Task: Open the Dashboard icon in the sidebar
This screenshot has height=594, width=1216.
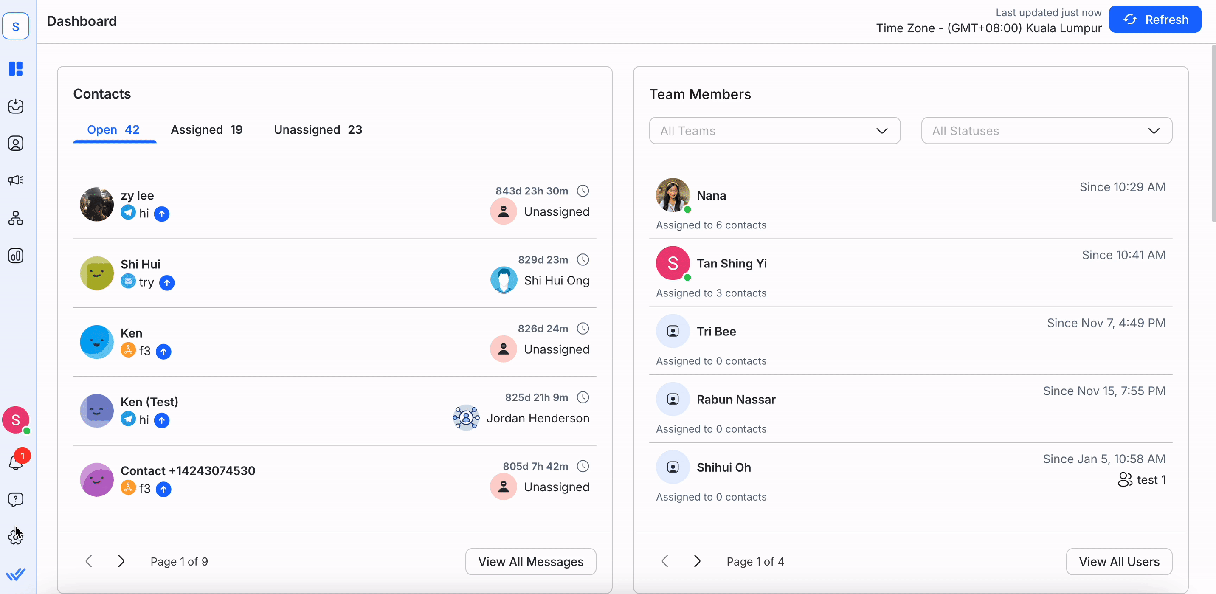Action: tap(16, 68)
